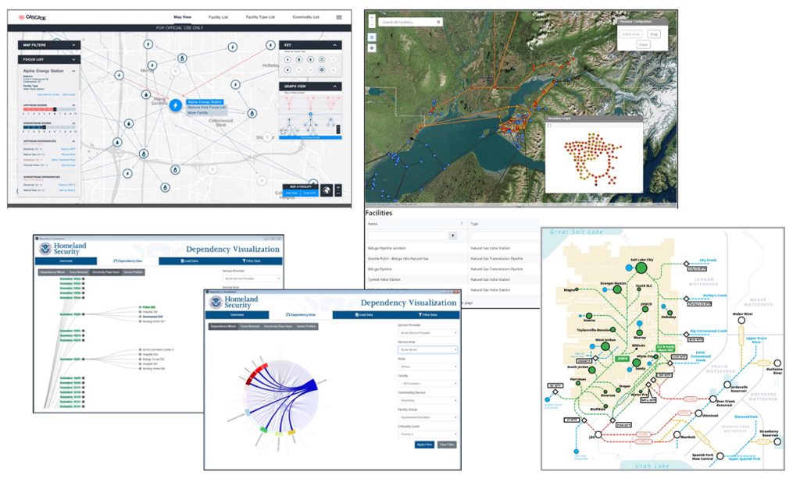This screenshot has height=489, width=800.
Task: Switch to the Map View tab
Action: click(182, 17)
